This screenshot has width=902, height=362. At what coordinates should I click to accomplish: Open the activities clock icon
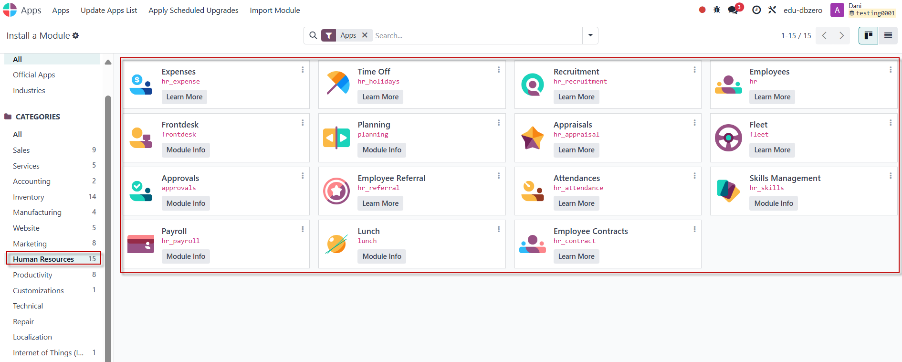(x=756, y=10)
